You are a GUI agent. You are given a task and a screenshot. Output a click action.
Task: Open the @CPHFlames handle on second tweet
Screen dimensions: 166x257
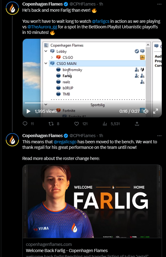tap(83, 136)
